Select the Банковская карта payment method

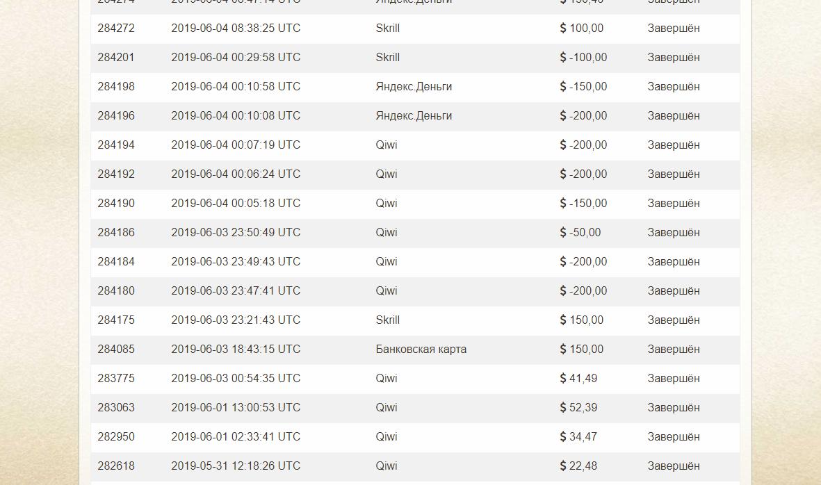point(421,350)
